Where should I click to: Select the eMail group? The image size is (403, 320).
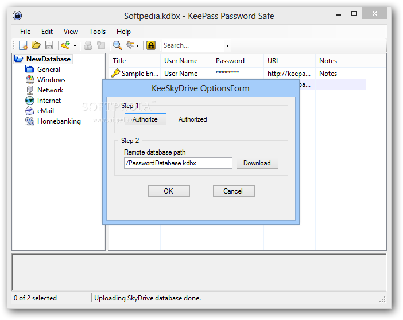click(45, 111)
